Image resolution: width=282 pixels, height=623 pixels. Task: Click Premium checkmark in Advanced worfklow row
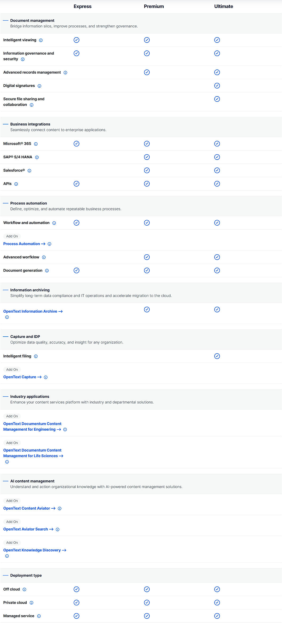pyautogui.click(x=147, y=257)
